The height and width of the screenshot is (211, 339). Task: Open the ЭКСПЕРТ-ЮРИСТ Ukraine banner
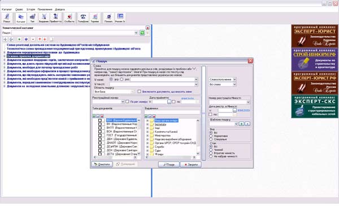[x=315, y=36]
